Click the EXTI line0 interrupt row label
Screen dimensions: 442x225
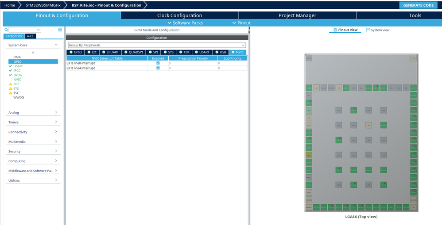point(81,63)
